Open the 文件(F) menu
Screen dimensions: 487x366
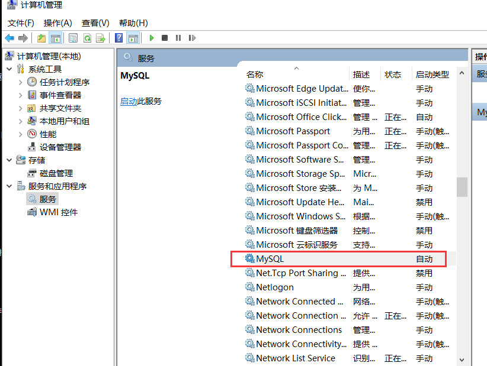[21, 23]
